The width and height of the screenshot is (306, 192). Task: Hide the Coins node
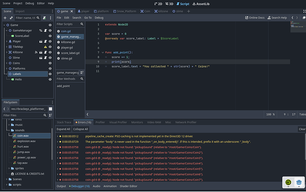50,63
